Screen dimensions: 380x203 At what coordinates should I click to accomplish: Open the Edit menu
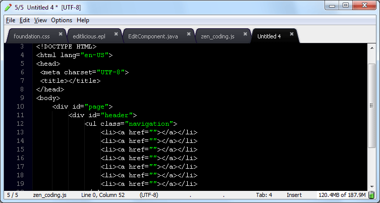click(25, 20)
